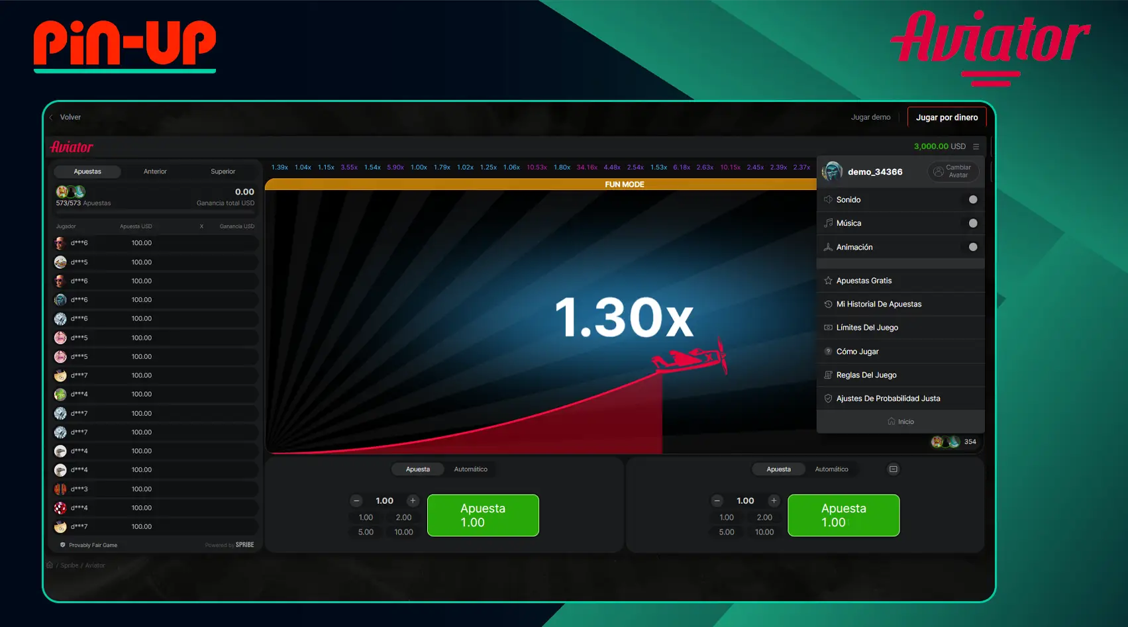
Task: Open the hamburger menu icon beside balance
Action: (x=976, y=146)
